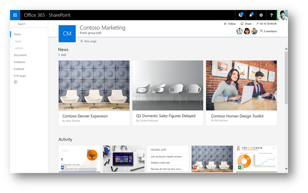Click the third member avatar
The image size is (308, 193).
[x=254, y=31]
